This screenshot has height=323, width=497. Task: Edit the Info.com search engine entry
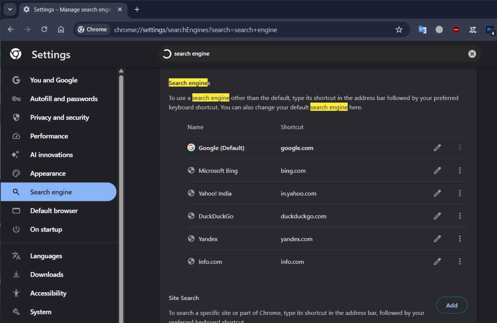tap(437, 261)
